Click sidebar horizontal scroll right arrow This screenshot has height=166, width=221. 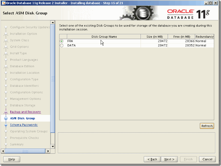coord(48,151)
